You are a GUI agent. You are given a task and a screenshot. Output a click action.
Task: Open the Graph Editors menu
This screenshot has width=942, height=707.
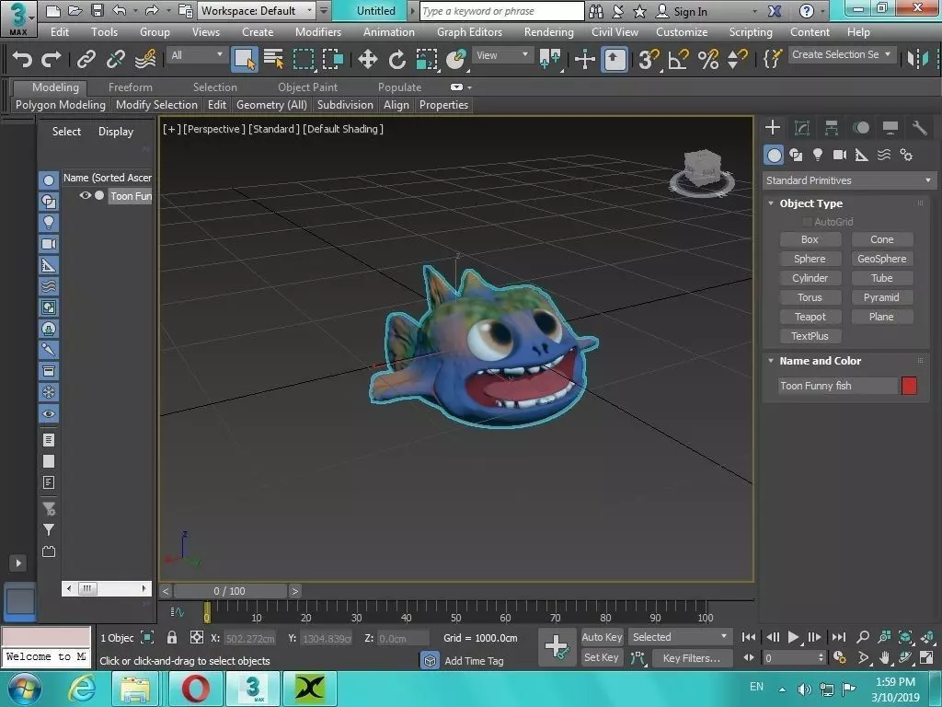pos(469,32)
